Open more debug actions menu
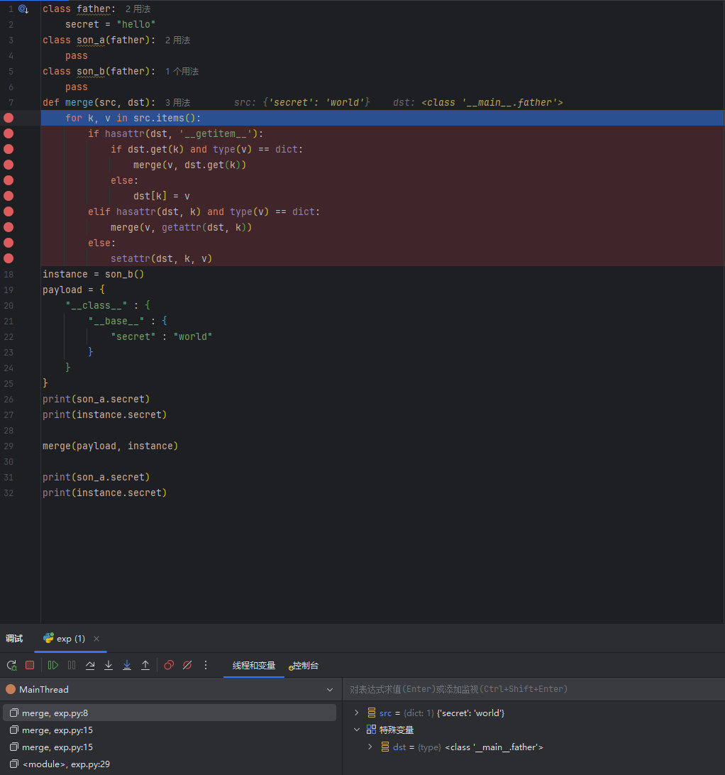725x775 pixels. 206,665
